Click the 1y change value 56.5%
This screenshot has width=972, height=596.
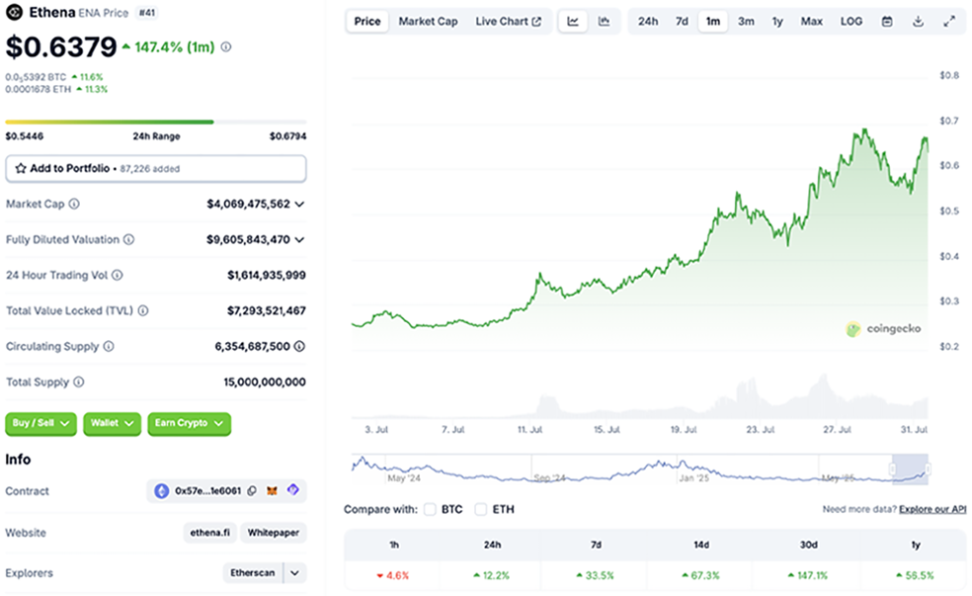pyautogui.click(x=915, y=575)
